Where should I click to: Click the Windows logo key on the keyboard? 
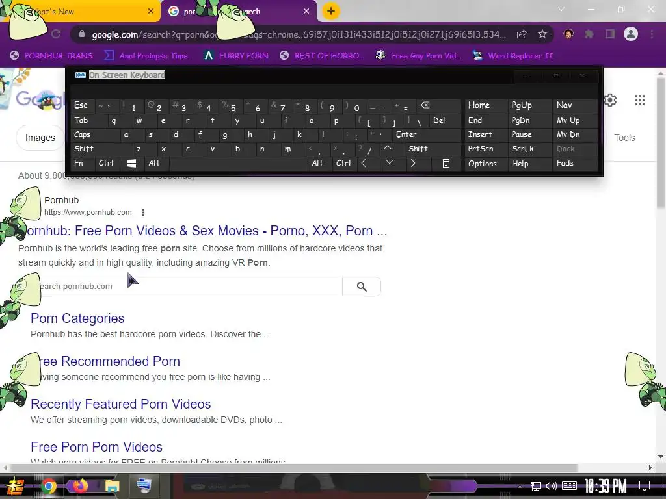click(x=131, y=163)
